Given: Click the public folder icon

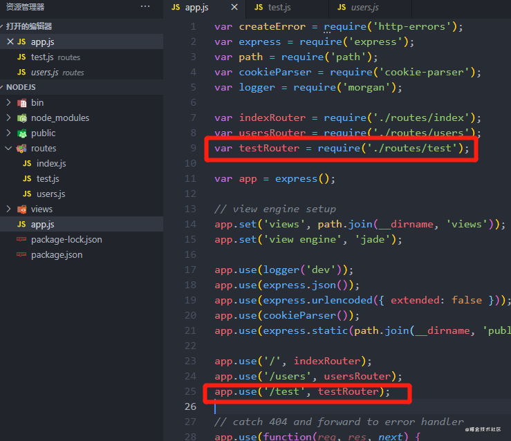Looking at the screenshot, I should click(x=22, y=133).
